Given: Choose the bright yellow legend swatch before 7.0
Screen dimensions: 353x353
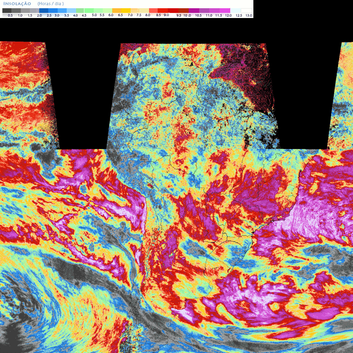Looking at the screenshot, I should point(126,11).
